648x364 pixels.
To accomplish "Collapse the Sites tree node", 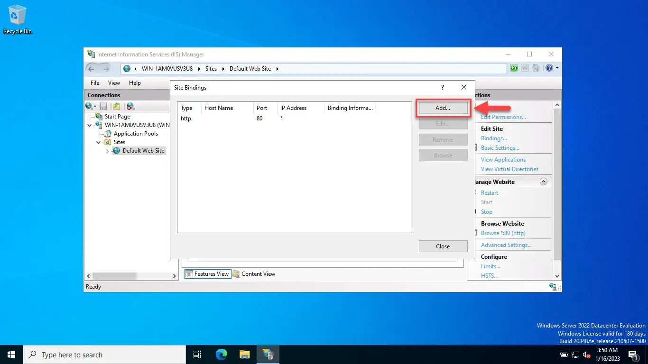I will point(99,142).
